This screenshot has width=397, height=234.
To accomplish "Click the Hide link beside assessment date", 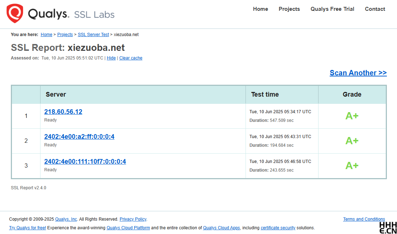I will (x=111, y=58).
